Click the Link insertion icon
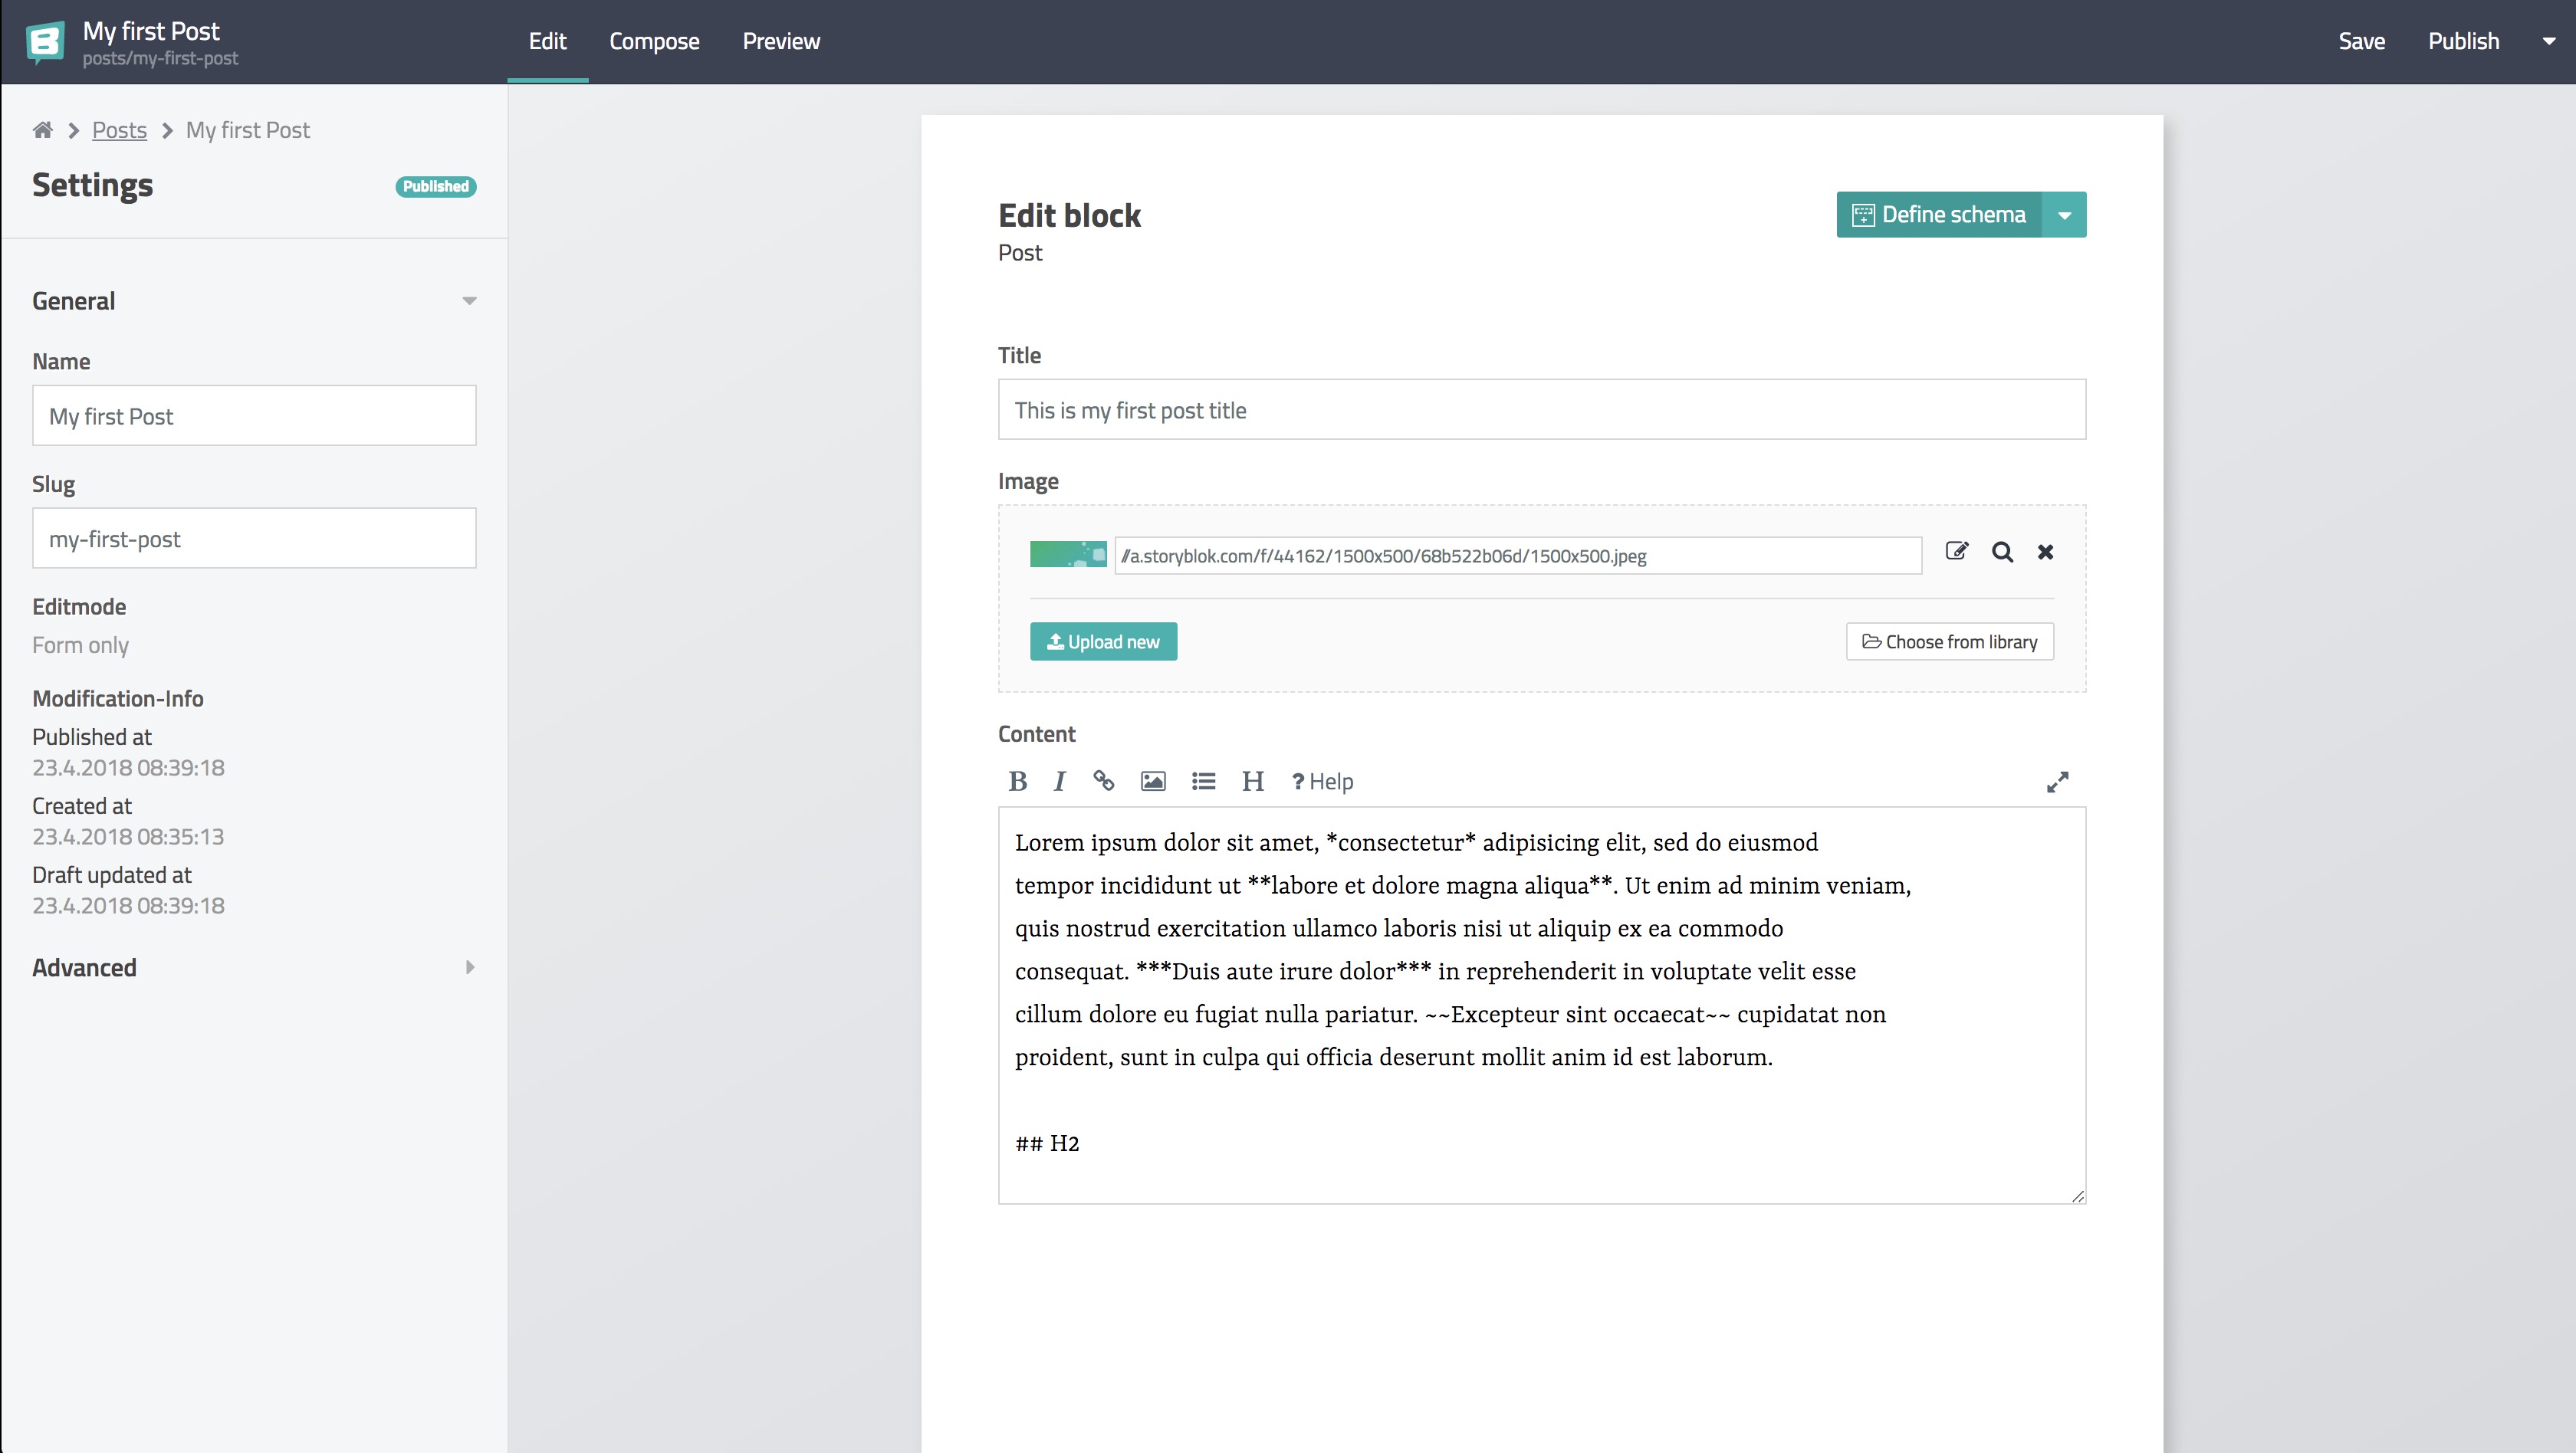 1104,779
